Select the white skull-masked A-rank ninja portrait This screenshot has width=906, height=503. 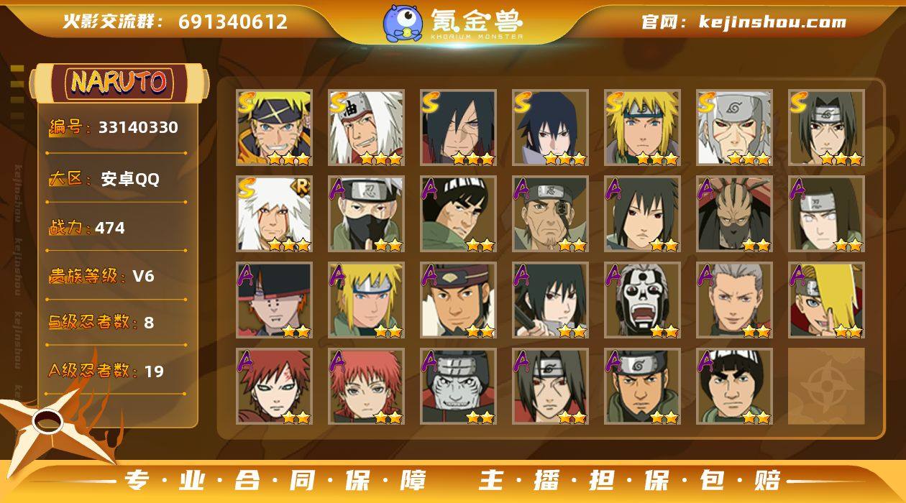642,300
